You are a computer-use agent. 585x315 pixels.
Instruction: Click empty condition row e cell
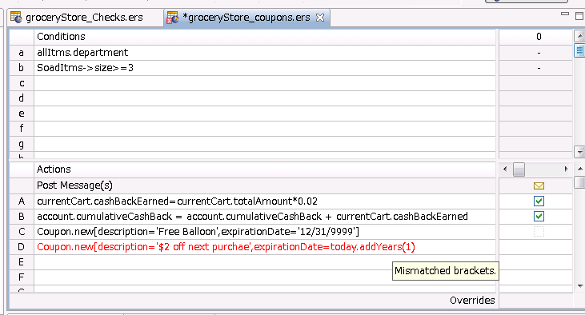(x=265, y=114)
